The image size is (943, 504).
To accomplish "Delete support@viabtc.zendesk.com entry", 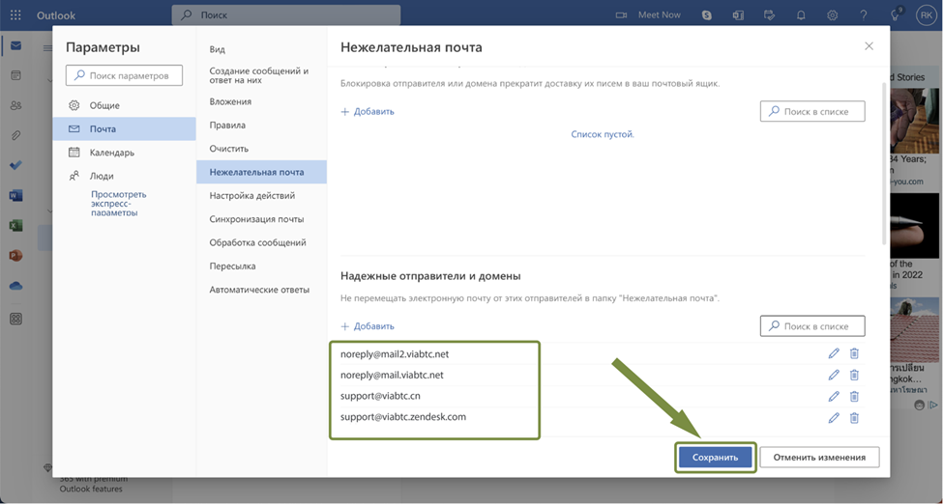I will [854, 418].
